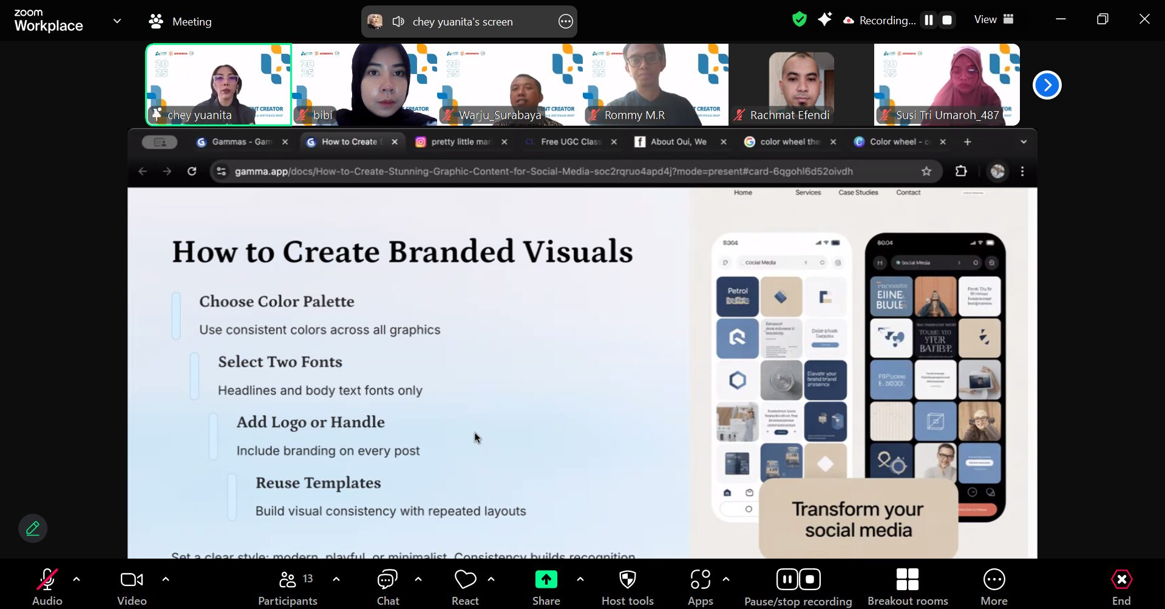Open Breakout rooms
Screen dimensions: 1165x609
pos(908,587)
